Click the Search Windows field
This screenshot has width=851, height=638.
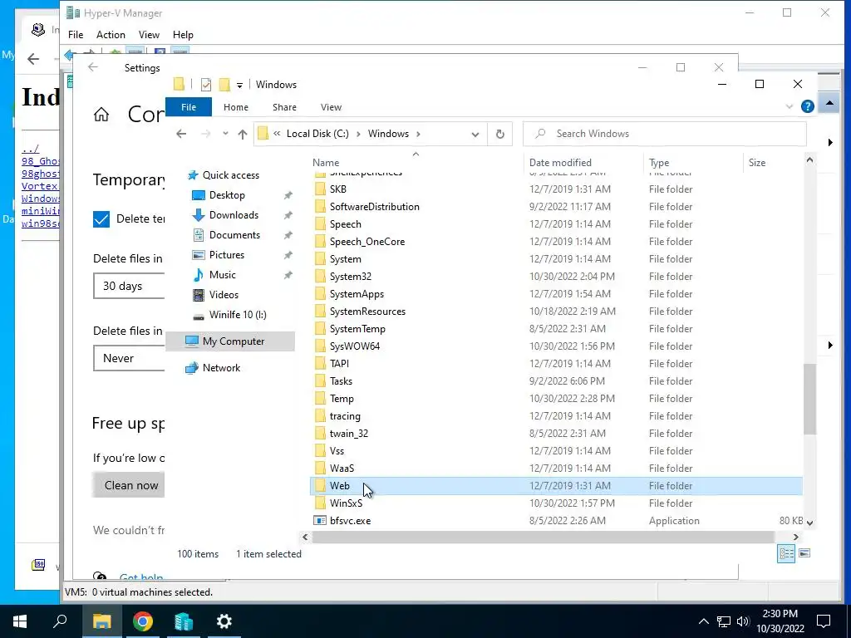pos(664,134)
